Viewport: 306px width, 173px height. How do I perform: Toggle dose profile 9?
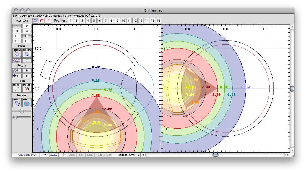tap(117, 21)
